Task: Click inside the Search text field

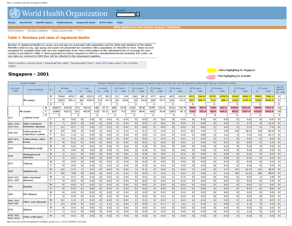Action: point(126,14)
